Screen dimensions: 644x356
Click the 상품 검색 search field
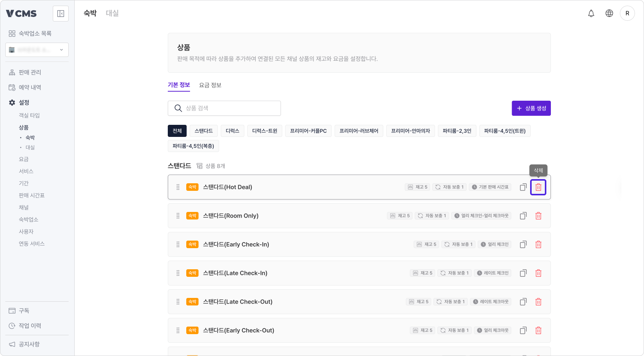click(x=224, y=108)
